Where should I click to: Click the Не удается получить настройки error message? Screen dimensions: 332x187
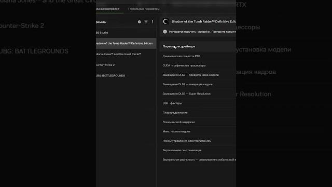point(202,32)
